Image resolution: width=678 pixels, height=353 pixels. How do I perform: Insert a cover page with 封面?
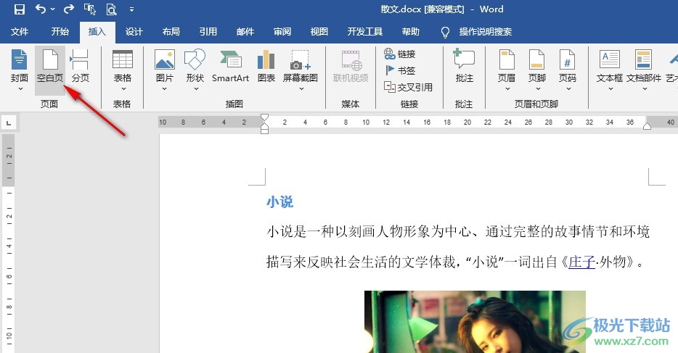[x=20, y=70]
